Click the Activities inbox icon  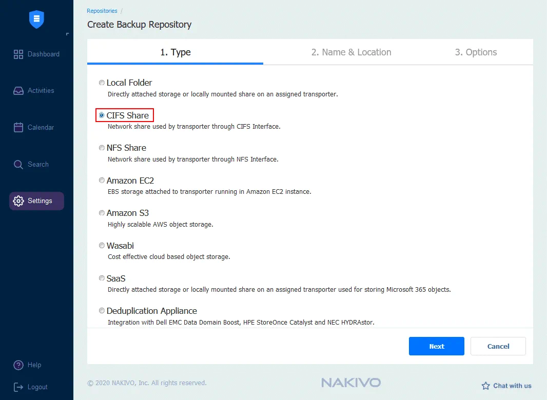18,91
